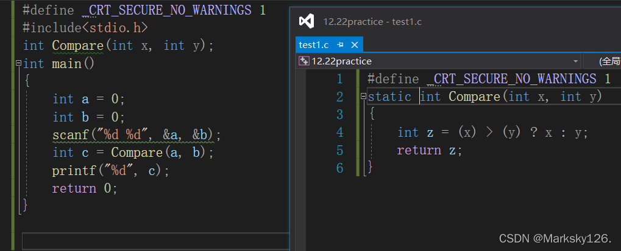Click the printf call in main
The image size is (621, 251).
coord(110,171)
